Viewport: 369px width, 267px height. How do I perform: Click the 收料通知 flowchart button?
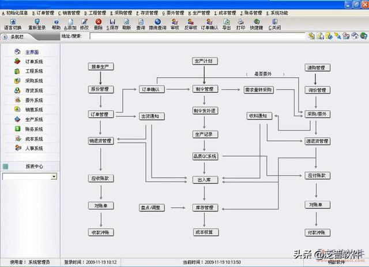(259, 116)
